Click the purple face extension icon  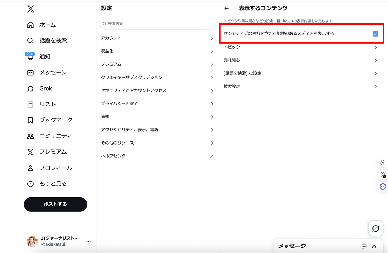(x=383, y=187)
